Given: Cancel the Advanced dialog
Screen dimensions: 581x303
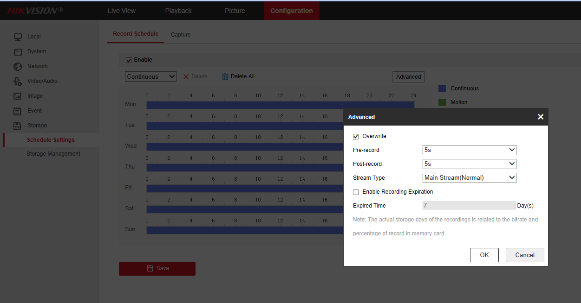Looking at the screenshot, I should pyautogui.click(x=525, y=255).
